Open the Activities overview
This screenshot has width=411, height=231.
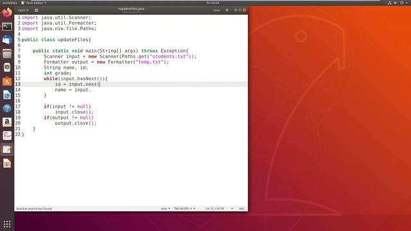tap(10, 3)
